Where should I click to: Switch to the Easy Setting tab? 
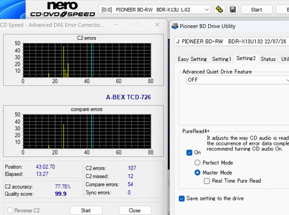(x=192, y=59)
